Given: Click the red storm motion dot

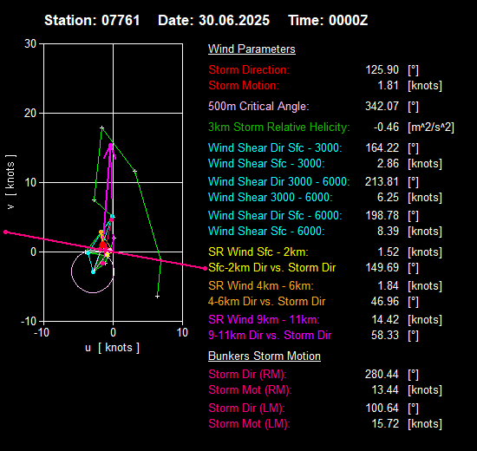Looking at the screenshot, I should [103, 245].
